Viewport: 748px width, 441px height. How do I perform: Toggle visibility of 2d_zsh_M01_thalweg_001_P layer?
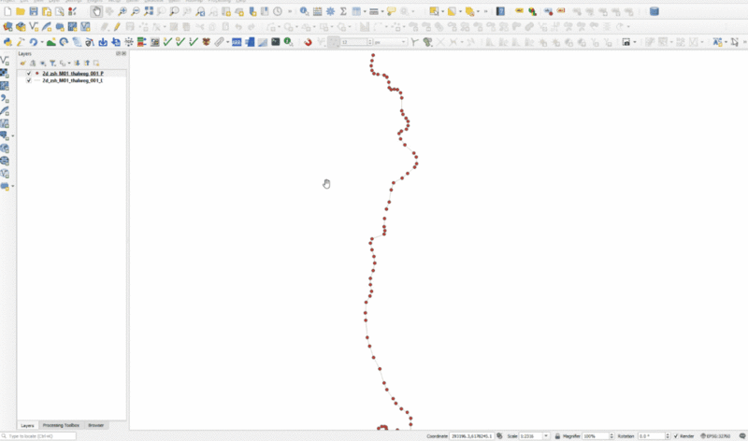28,73
